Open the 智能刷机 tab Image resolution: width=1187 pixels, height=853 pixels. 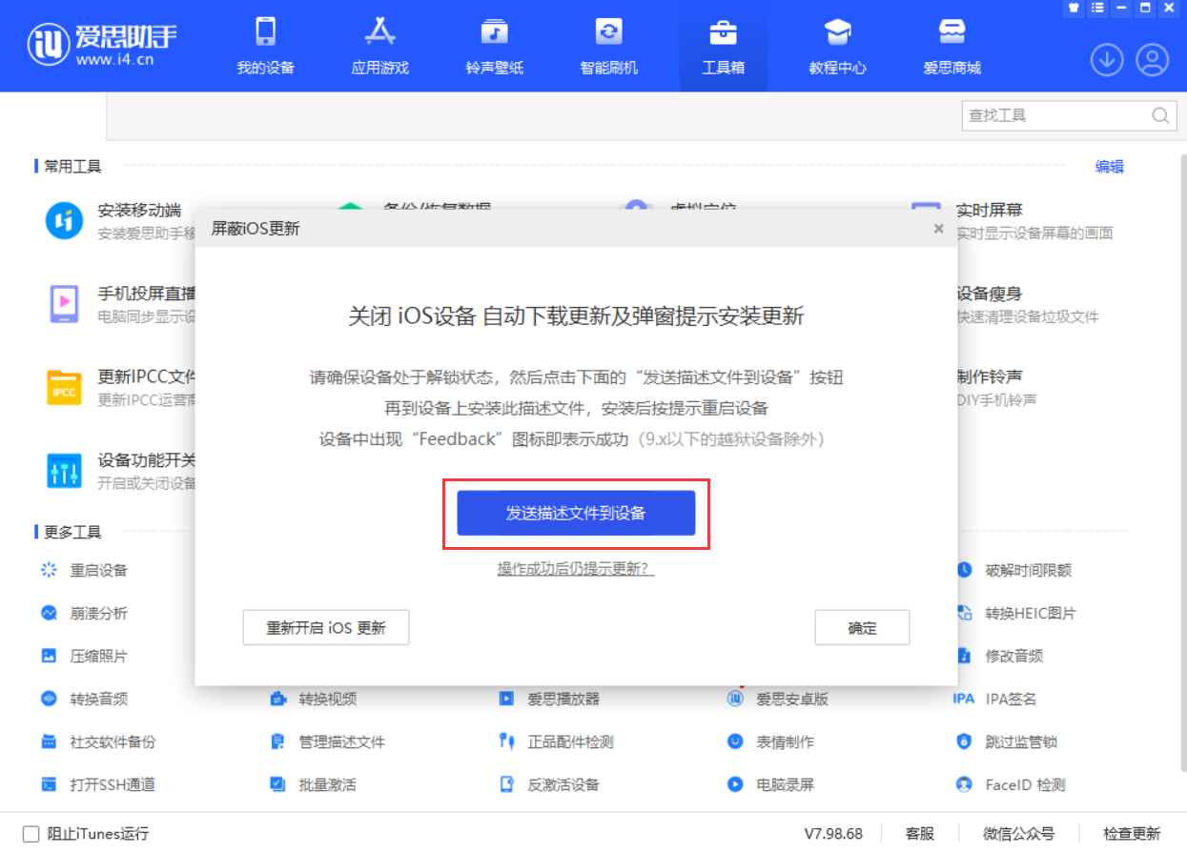pos(608,46)
